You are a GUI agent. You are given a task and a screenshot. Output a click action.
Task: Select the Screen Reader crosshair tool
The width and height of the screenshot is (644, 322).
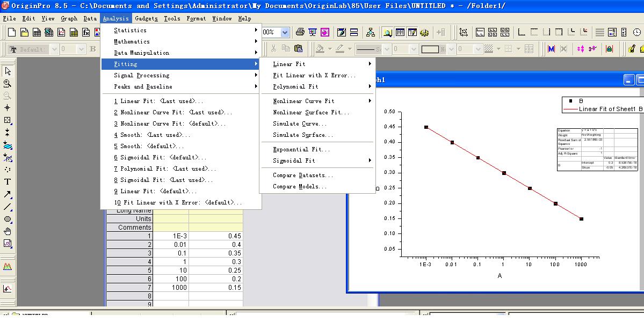(8, 108)
